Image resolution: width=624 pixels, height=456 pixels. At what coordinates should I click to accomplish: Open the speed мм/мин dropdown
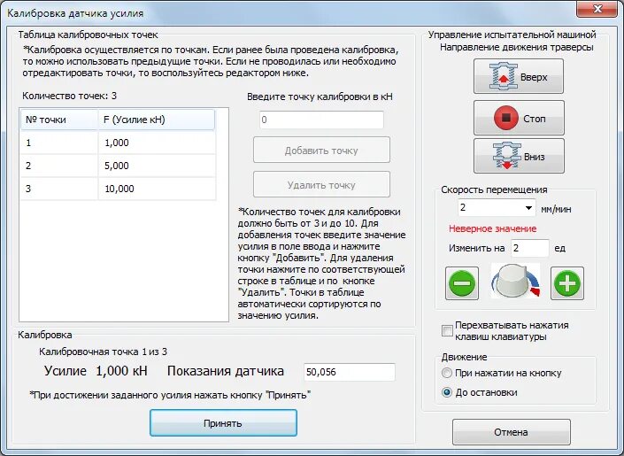[x=528, y=208]
